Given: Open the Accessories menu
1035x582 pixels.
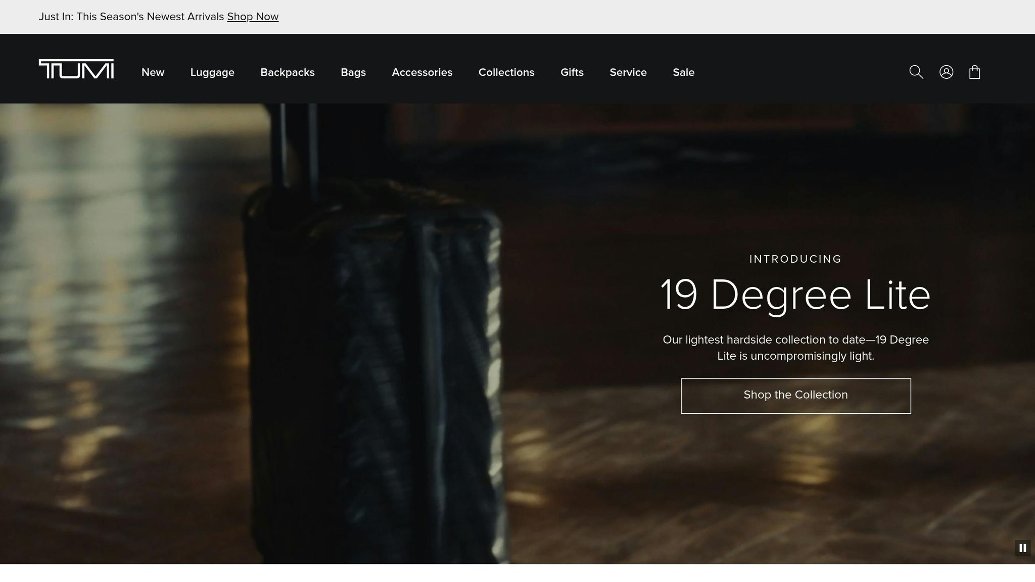Looking at the screenshot, I should click(422, 72).
